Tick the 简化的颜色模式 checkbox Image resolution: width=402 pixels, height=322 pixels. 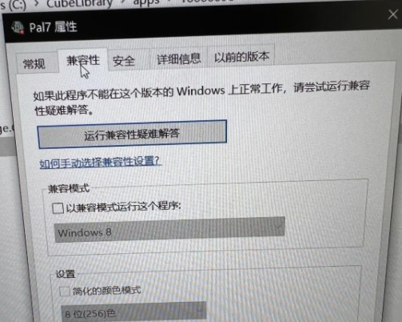click(65, 292)
